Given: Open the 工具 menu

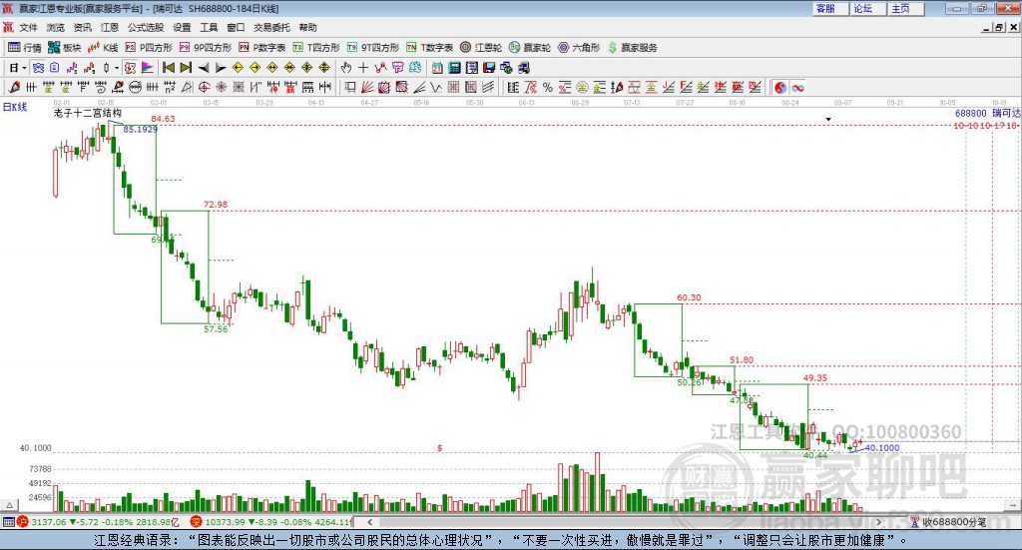Looking at the screenshot, I should [209, 27].
